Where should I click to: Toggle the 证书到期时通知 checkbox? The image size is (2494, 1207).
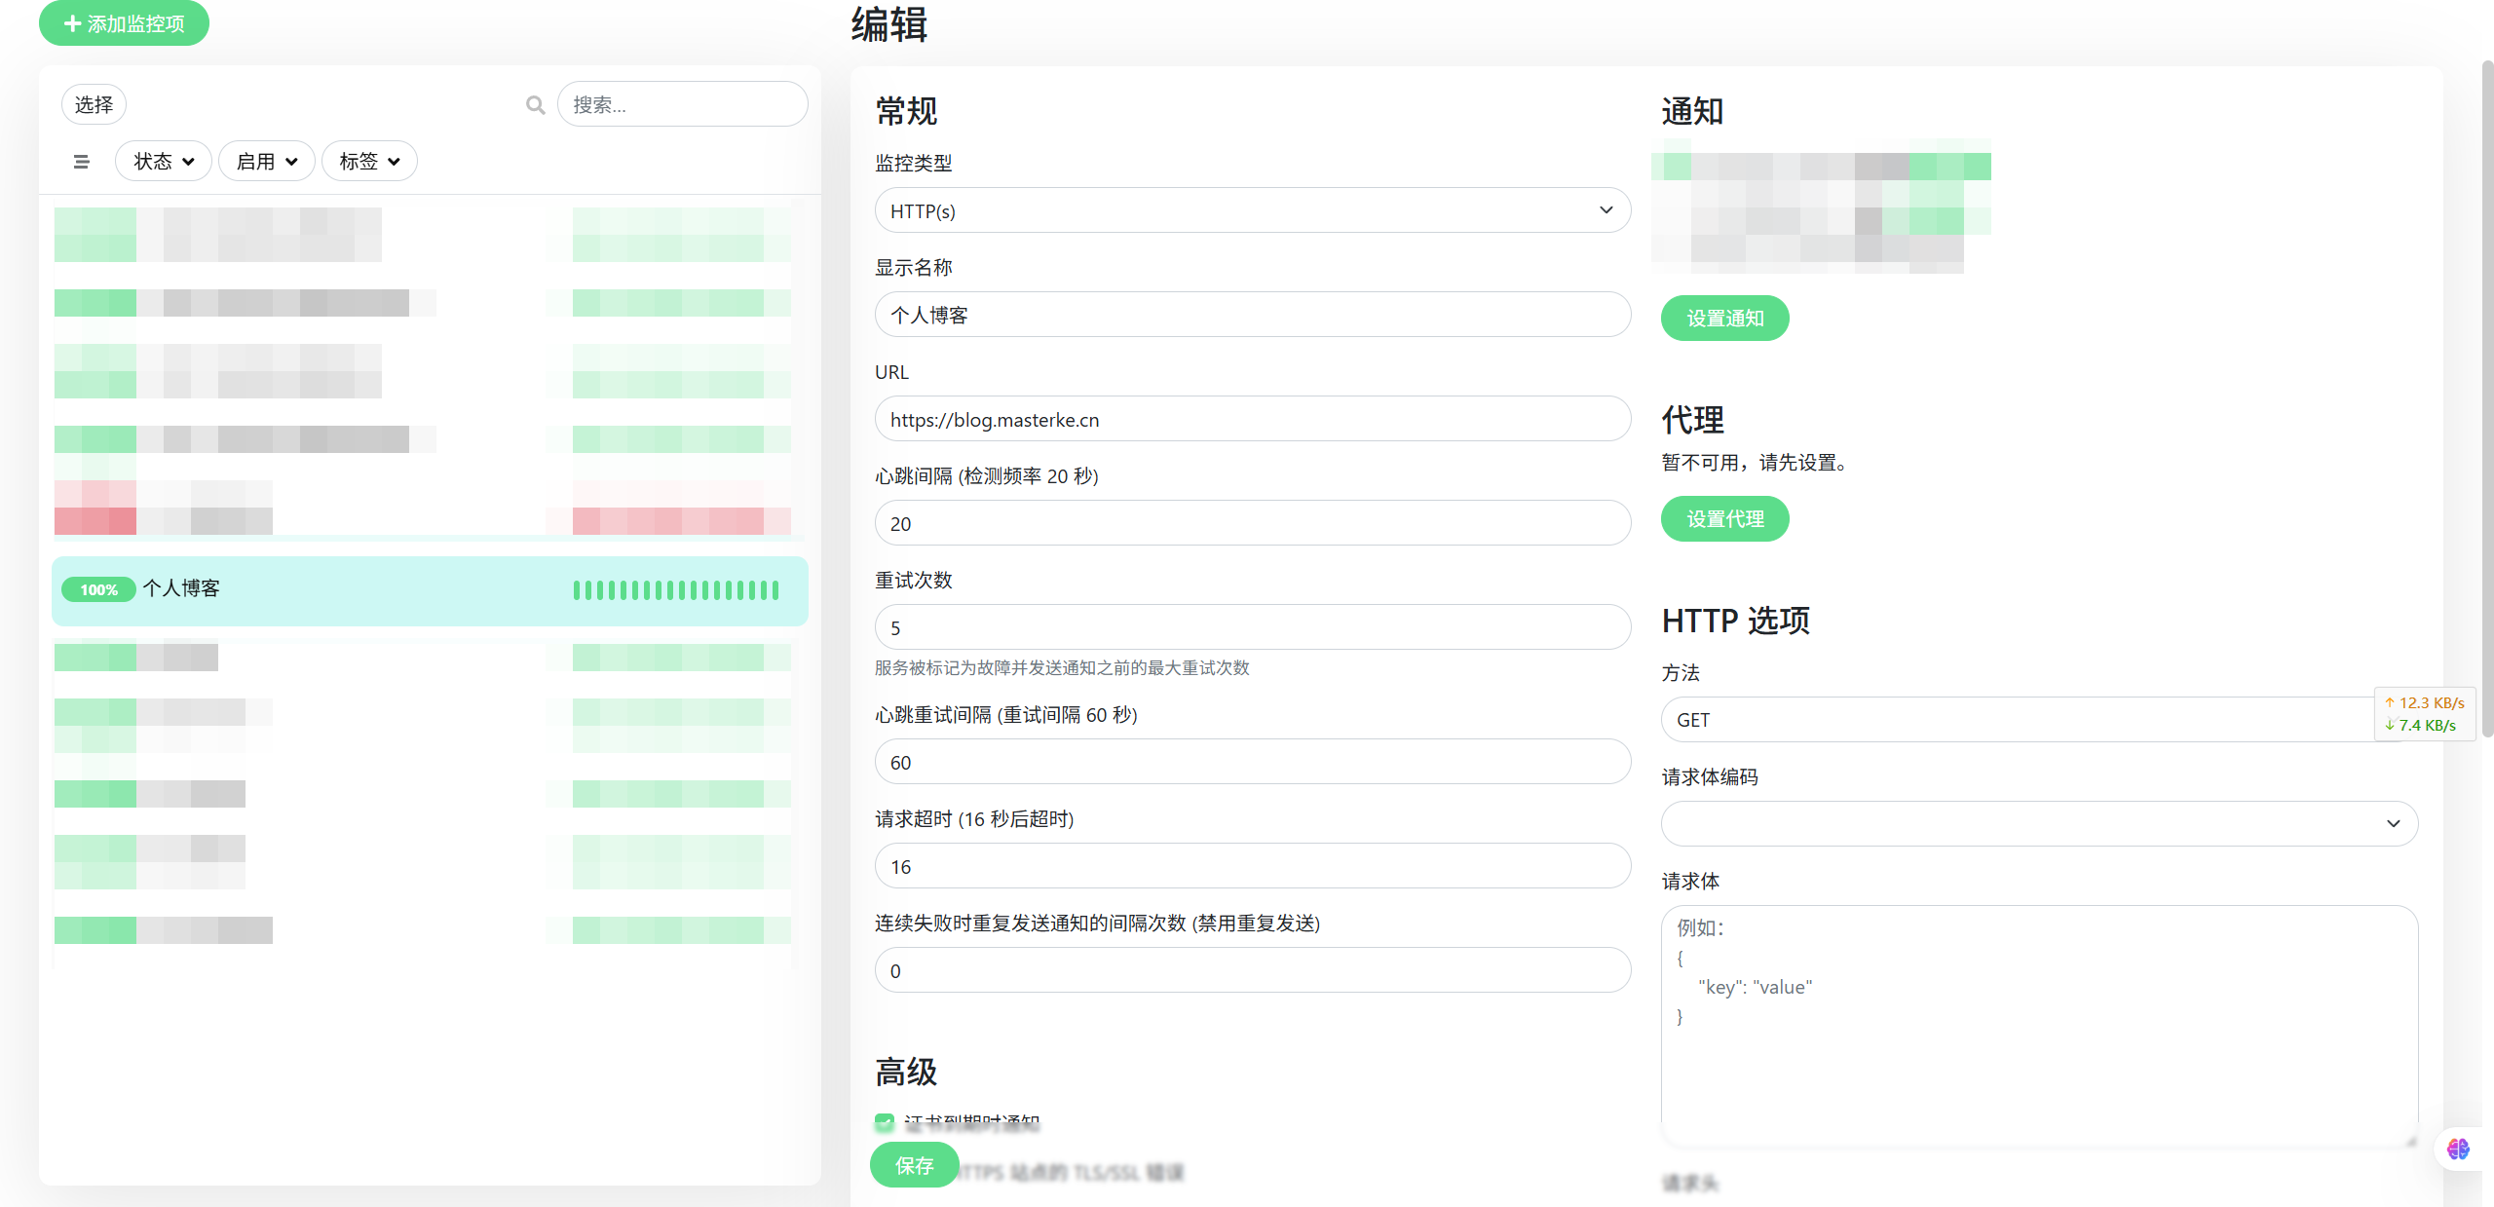tap(885, 1122)
